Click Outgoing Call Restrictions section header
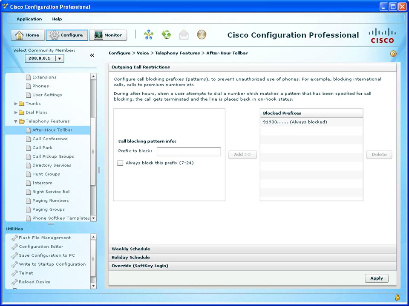409x306 pixels. click(x=253, y=67)
